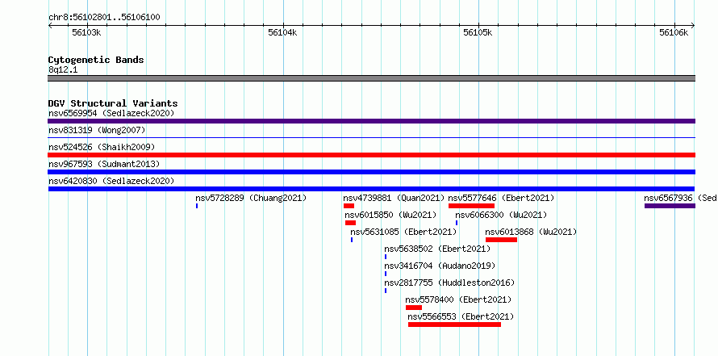This screenshot has height=356, width=718.
Task: Select the purple nsv6567936 variant bar
Action: pos(670,206)
